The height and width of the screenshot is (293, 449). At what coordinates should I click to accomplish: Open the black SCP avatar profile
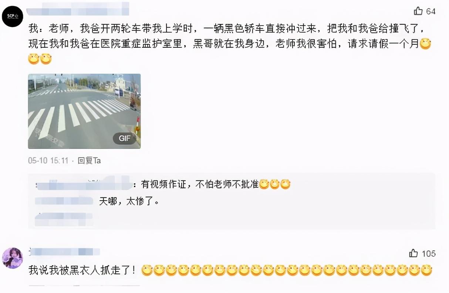13,16
